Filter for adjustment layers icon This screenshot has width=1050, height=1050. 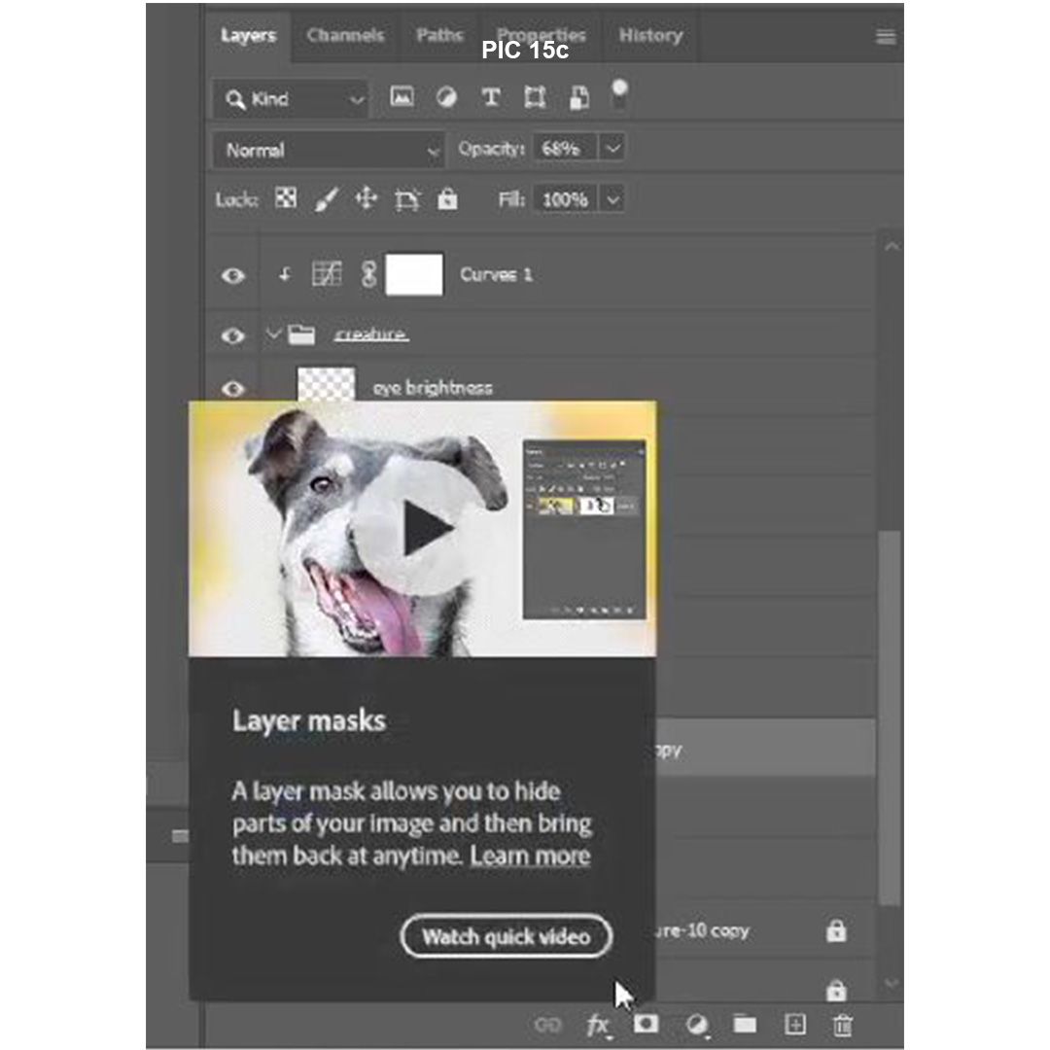click(446, 98)
